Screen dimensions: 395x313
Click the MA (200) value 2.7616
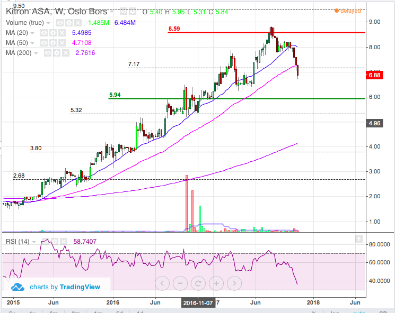85,53
